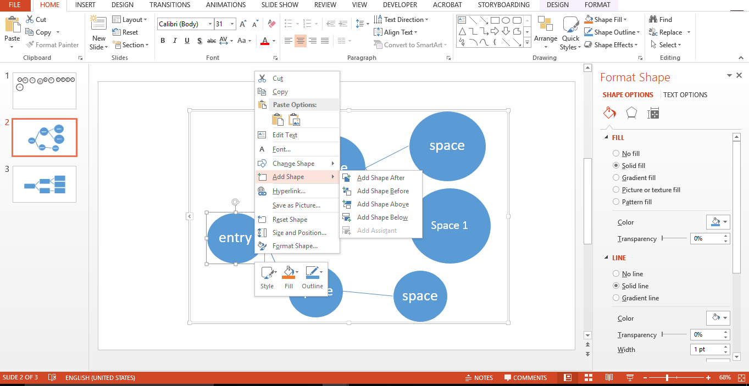The image size is (749, 386).
Task: Open the line Color dropdown in Format Shape
Action: point(718,318)
